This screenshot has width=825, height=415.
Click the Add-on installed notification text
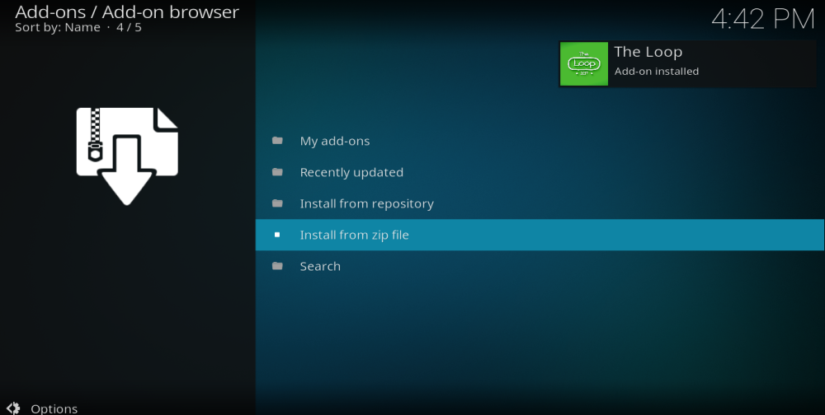pyautogui.click(x=657, y=72)
